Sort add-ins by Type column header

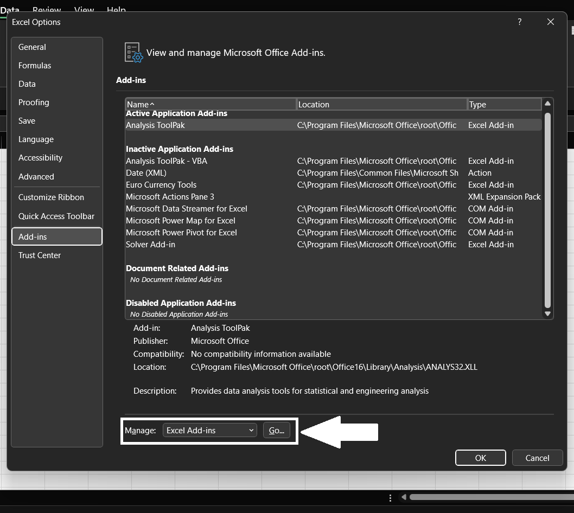[505, 105]
